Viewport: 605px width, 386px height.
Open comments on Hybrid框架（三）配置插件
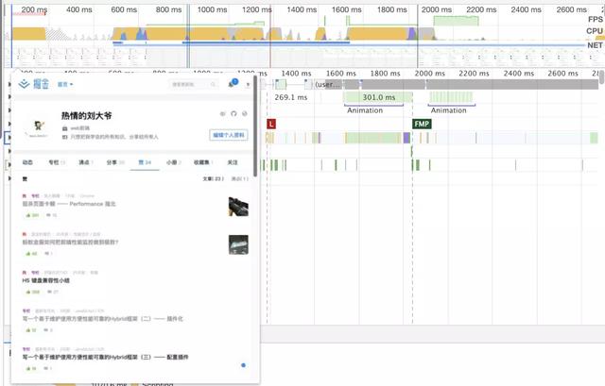(48, 369)
